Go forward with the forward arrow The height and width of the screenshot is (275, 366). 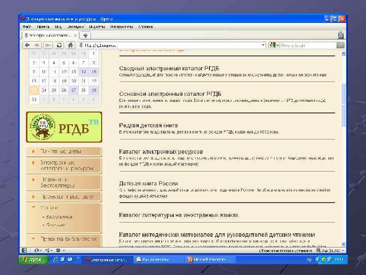pos(37,45)
